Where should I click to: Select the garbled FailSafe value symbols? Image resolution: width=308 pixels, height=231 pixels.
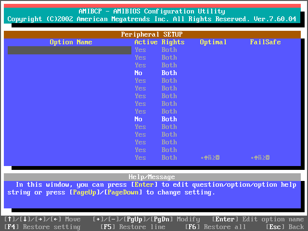(x=260, y=158)
